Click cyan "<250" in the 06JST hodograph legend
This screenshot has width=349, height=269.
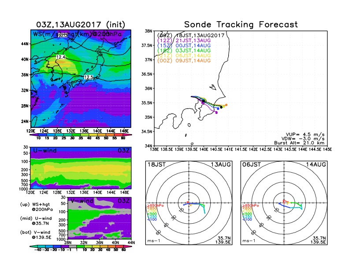point(247,217)
